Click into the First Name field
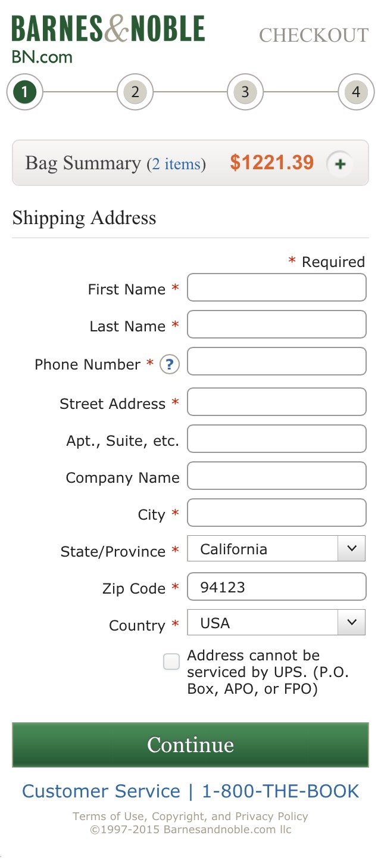381x863 pixels. [276, 287]
